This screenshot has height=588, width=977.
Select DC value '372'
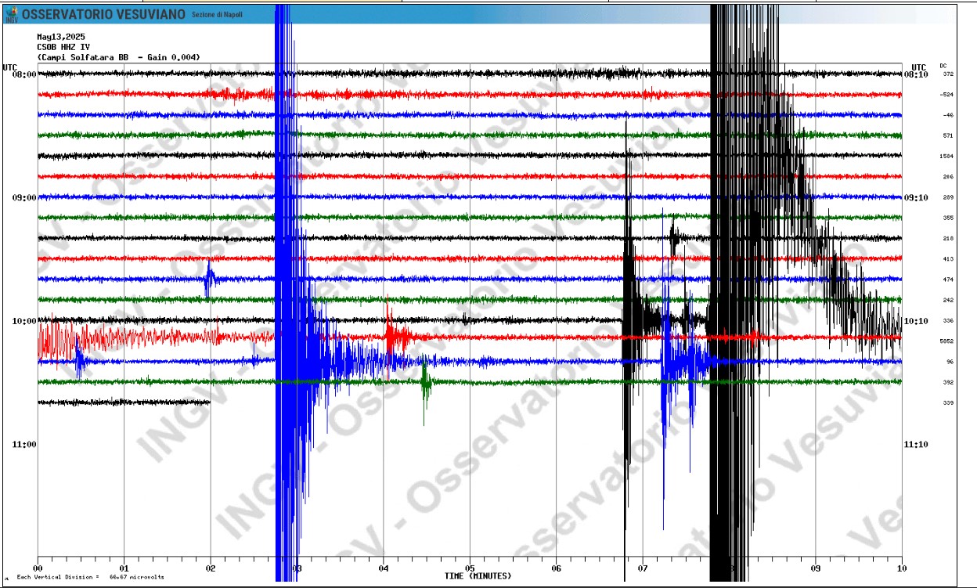tap(948, 74)
